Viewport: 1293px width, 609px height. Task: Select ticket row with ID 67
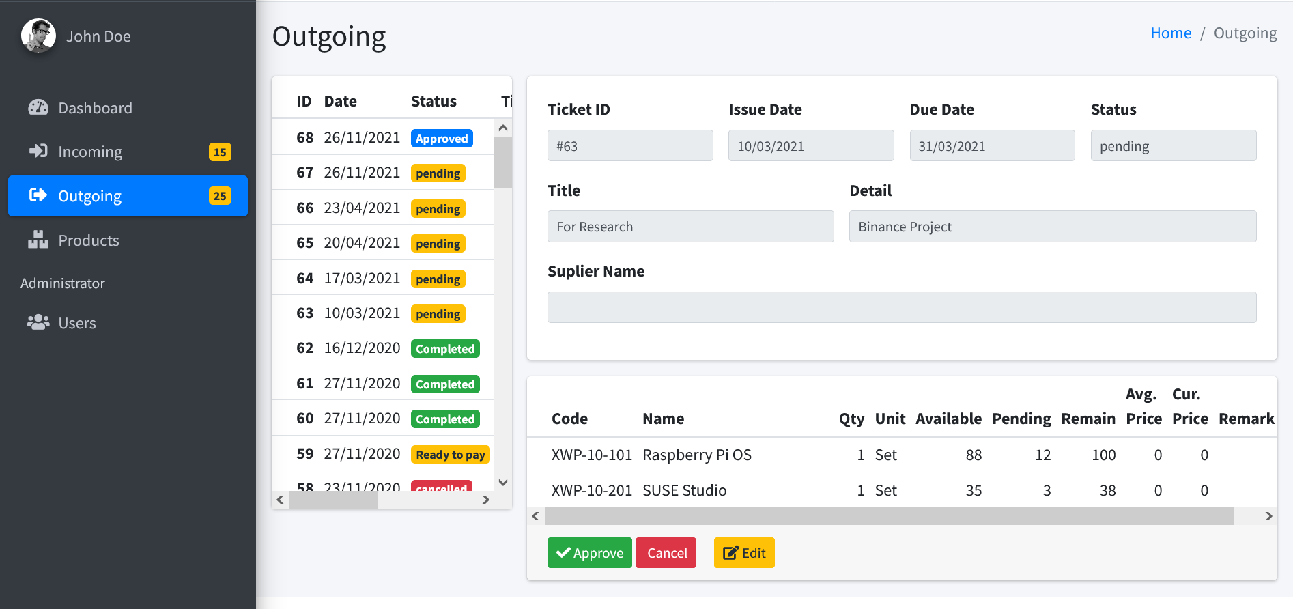click(x=383, y=173)
